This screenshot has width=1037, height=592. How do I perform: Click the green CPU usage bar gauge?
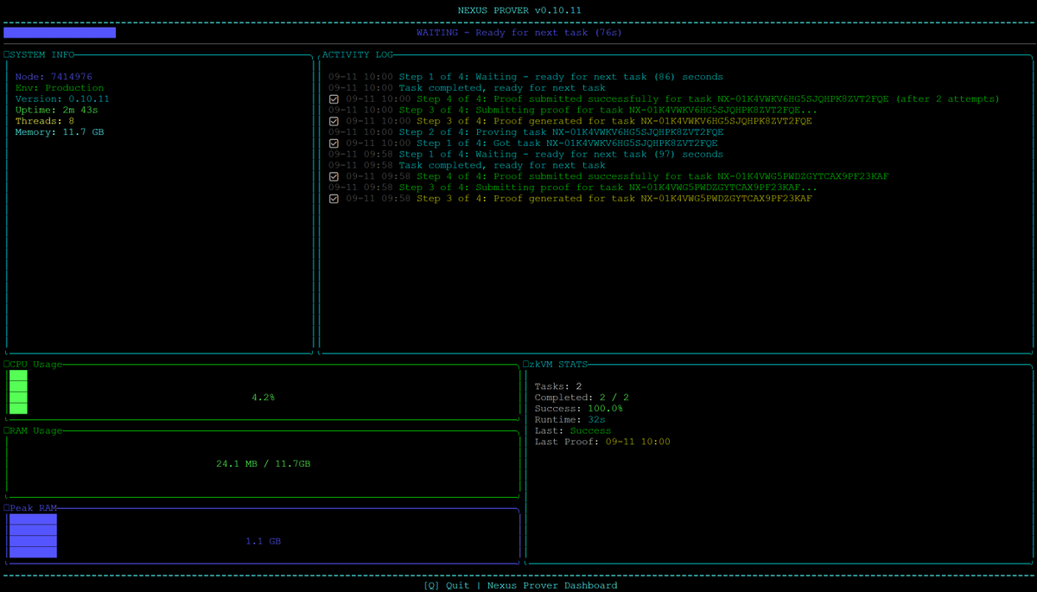click(18, 392)
